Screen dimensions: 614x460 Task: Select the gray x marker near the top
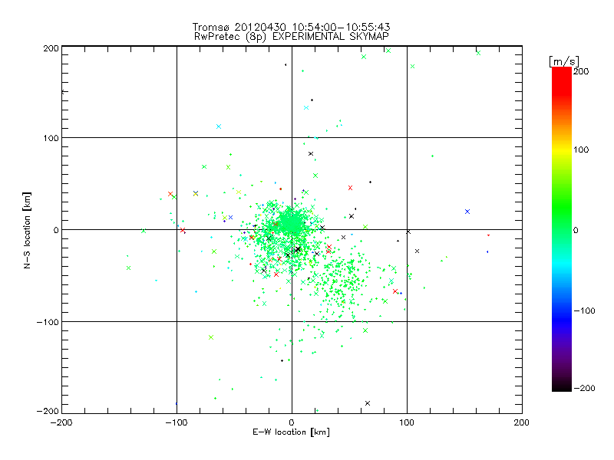point(412,67)
